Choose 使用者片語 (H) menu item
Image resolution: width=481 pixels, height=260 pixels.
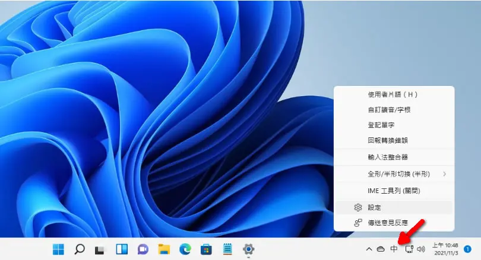[x=394, y=95]
